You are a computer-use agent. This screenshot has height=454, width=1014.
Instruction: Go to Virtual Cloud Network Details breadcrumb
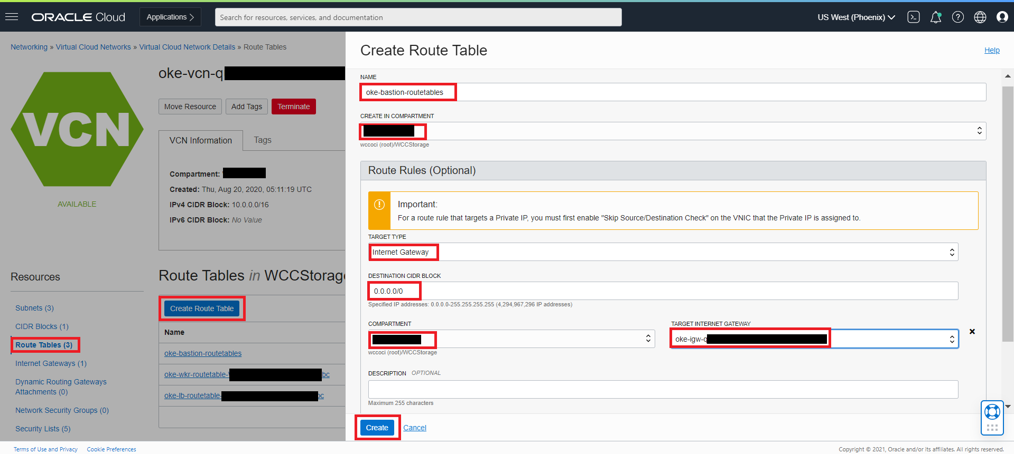coord(187,47)
